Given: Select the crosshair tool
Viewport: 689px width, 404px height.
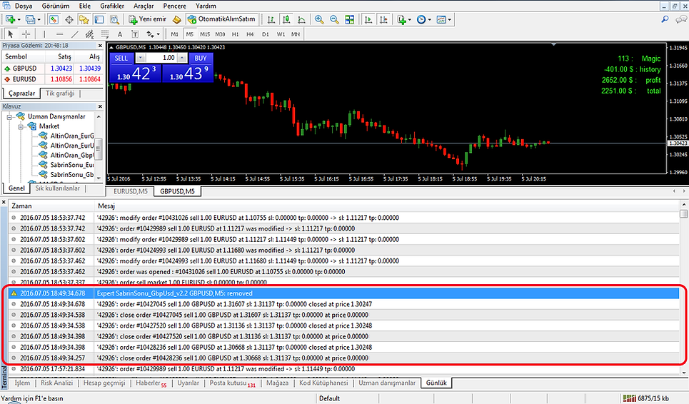Looking at the screenshot, I should (26, 34).
